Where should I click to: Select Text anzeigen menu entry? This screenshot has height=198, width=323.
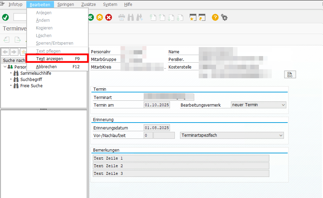[x=50, y=59]
